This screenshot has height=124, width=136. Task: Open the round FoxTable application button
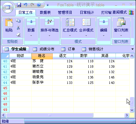pyautogui.click(x=8, y=7)
